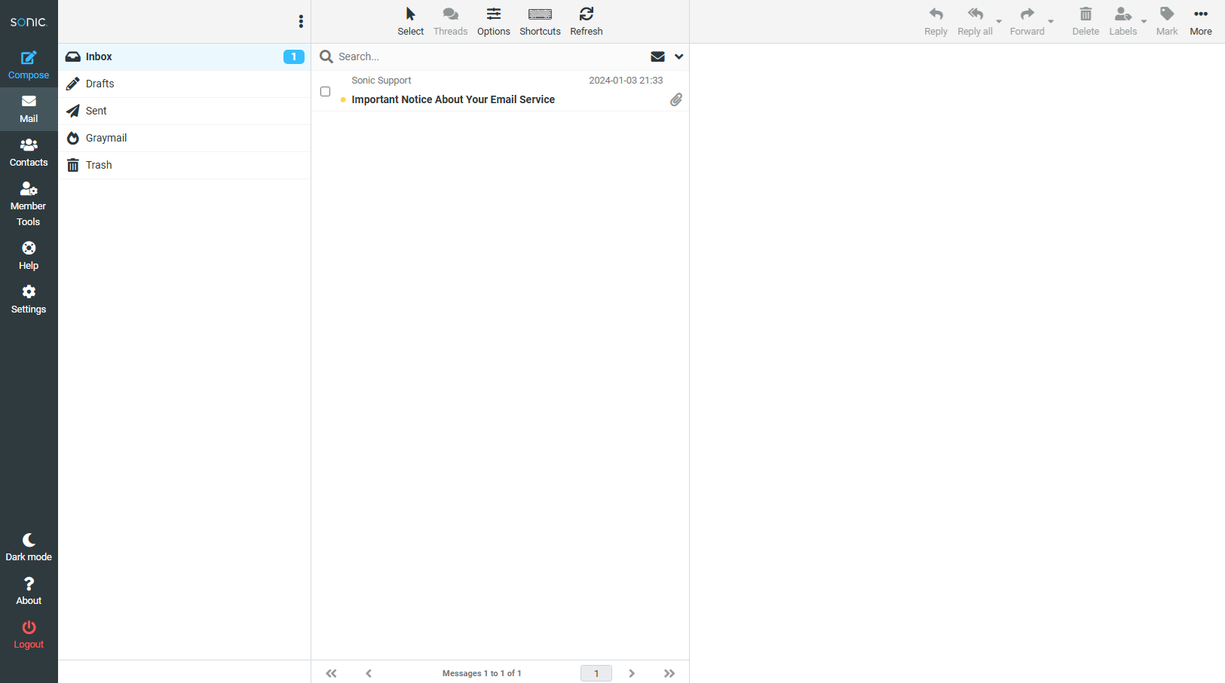
Task: Click Messages 1 to 1 of 1 text
Action: [x=482, y=673]
